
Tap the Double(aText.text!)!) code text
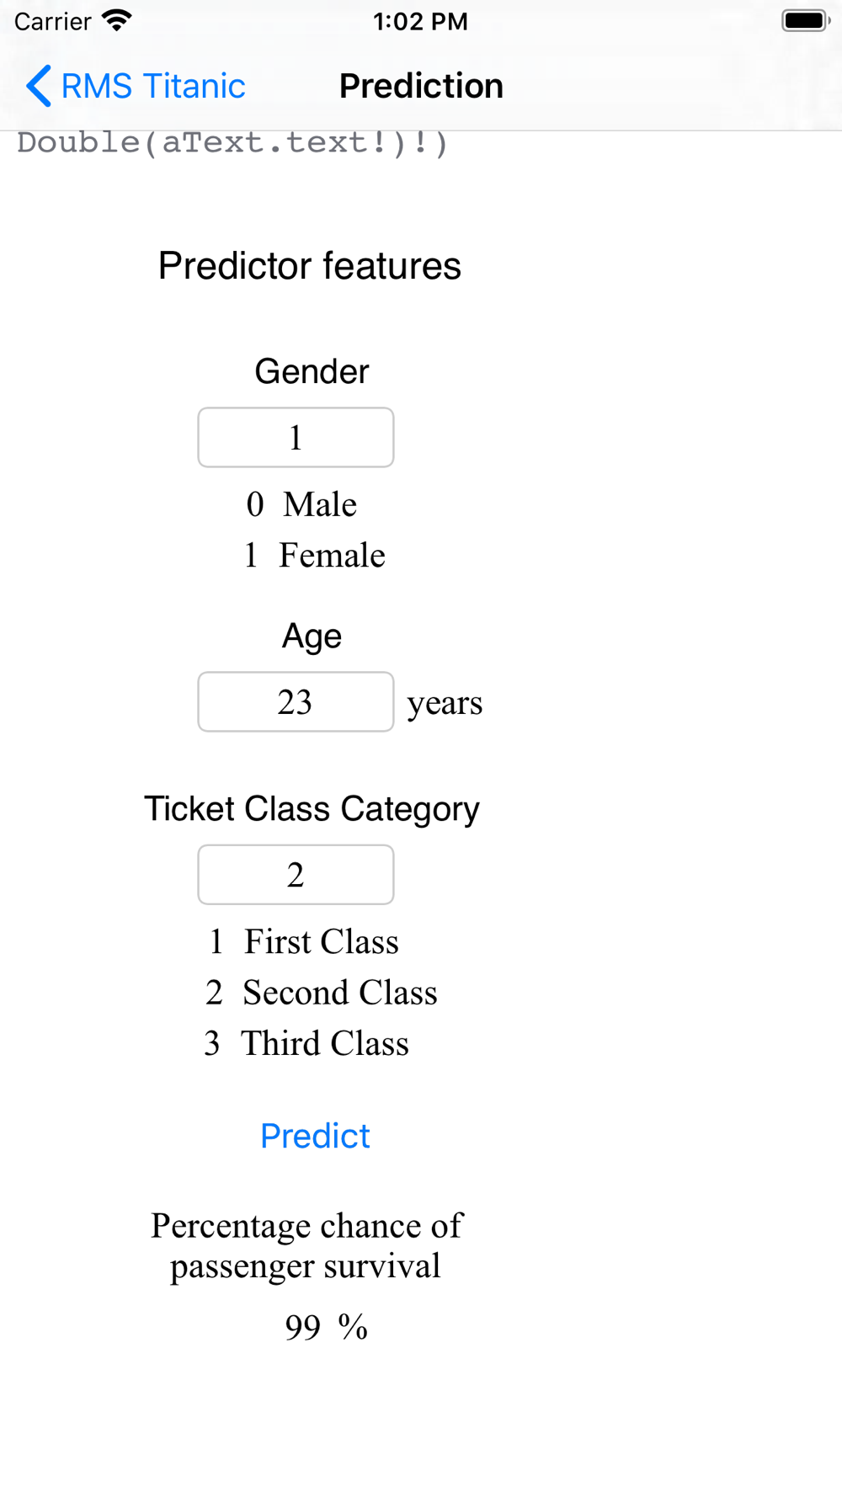coord(232,142)
